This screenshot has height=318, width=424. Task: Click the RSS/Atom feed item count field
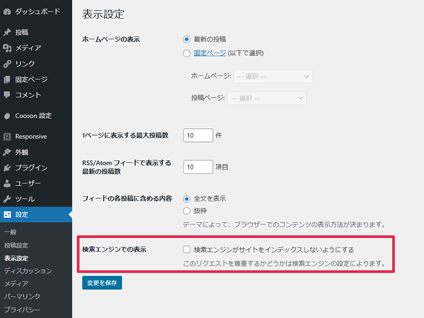tap(198, 167)
